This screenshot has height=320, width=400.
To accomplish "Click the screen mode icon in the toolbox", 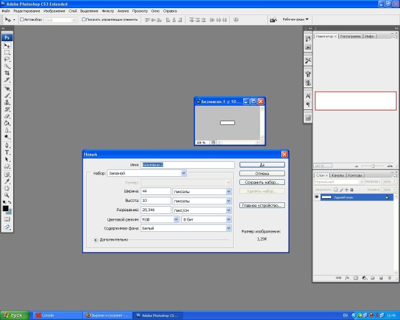I will tap(7, 227).
